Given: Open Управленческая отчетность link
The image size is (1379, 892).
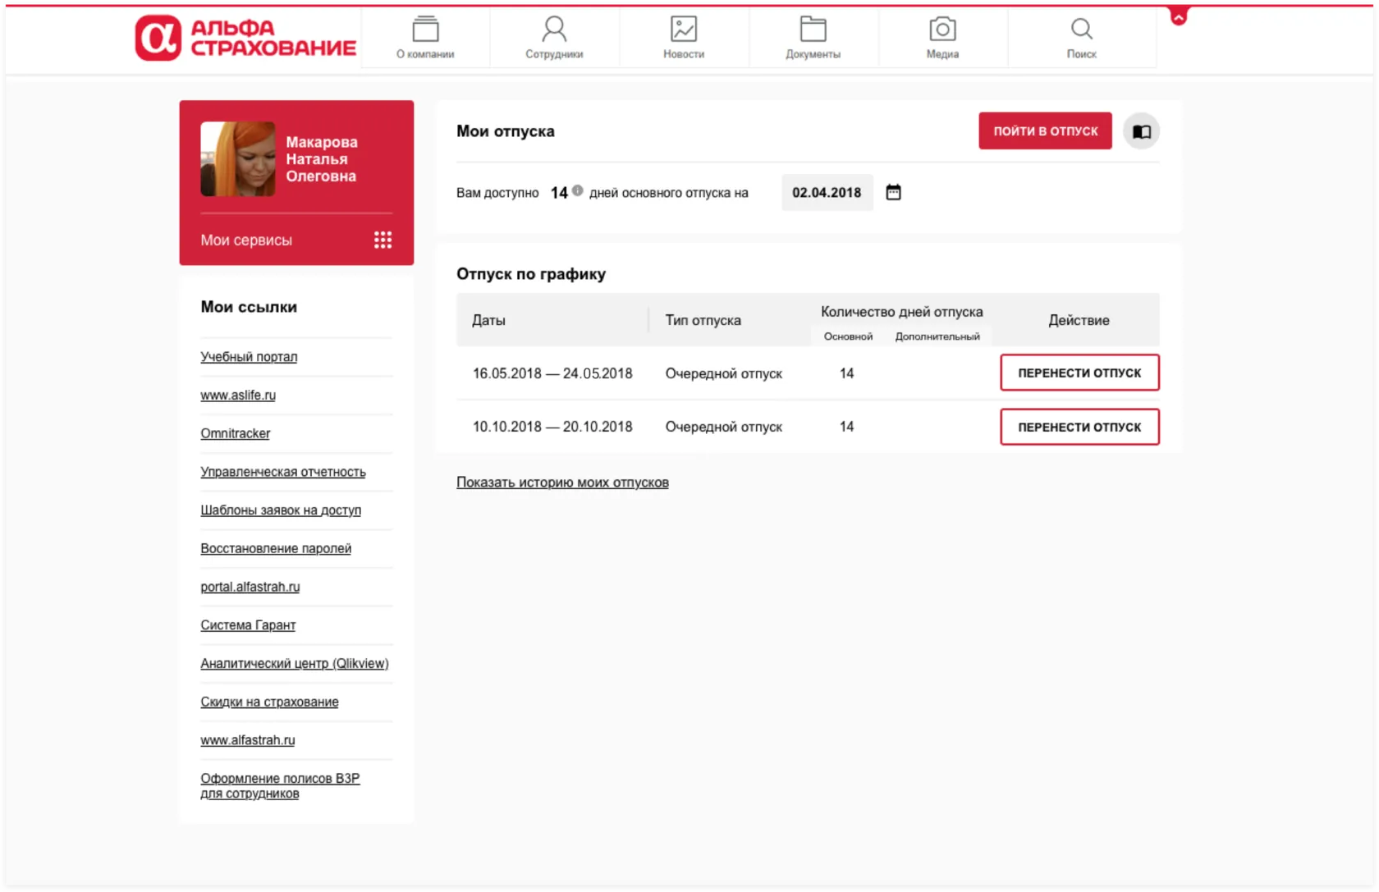Looking at the screenshot, I should (x=283, y=472).
